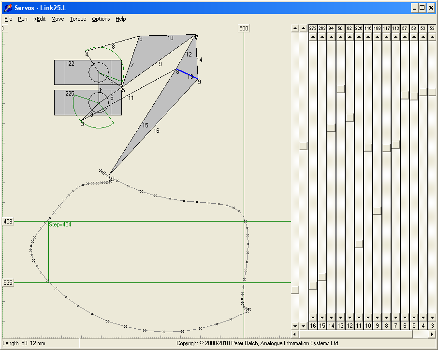This screenshot has height=350, width=438.
Task: Open the Move menu
Action: (x=58, y=19)
